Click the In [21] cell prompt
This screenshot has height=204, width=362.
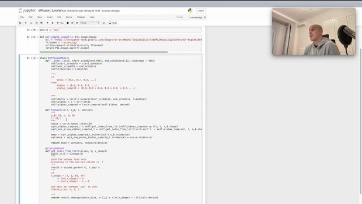[32, 37]
